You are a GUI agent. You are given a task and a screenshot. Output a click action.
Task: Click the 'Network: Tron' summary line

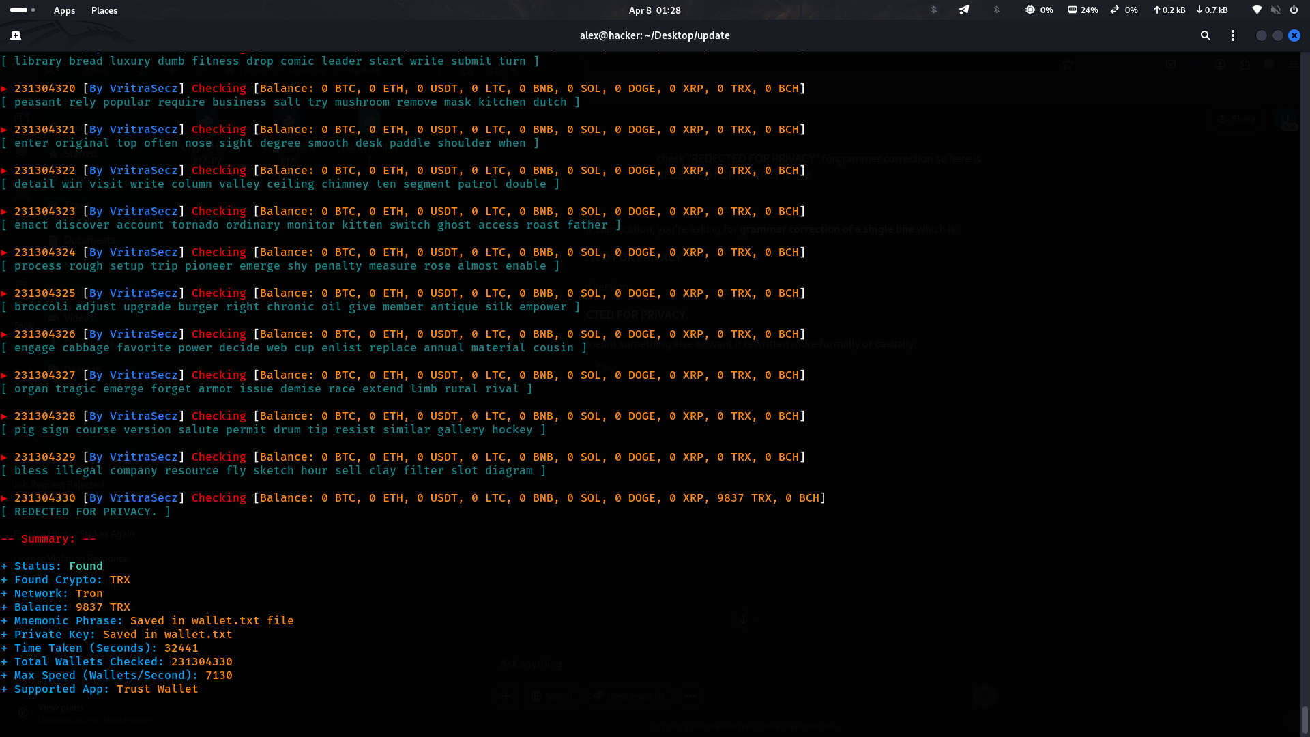tap(52, 594)
